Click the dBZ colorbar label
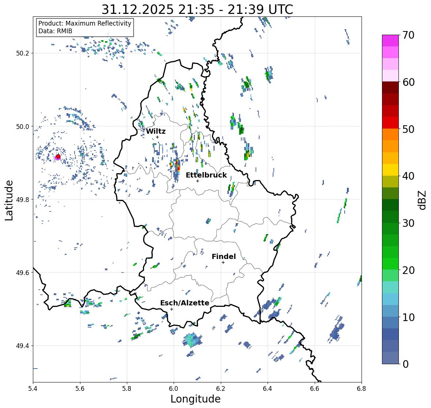The width and height of the screenshot is (431, 408). 423,200
